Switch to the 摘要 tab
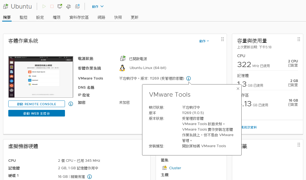 [x=7, y=17]
